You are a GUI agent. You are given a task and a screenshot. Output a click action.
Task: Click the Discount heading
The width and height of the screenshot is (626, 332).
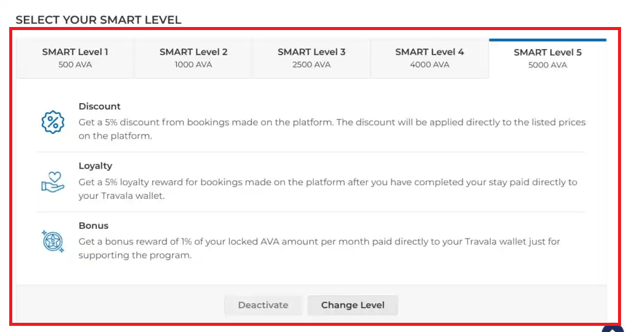pos(100,106)
